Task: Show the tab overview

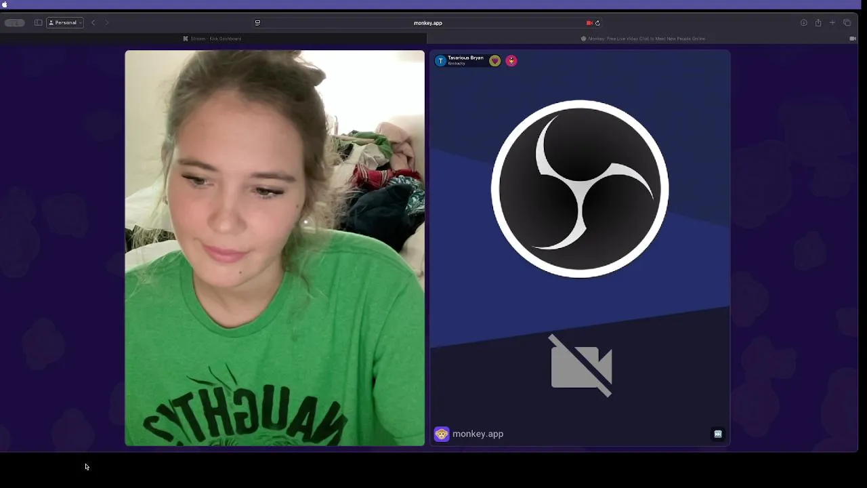Action: tap(847, 22)
